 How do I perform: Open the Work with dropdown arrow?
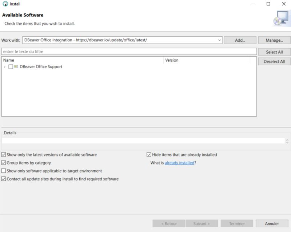tap(219, 40)
